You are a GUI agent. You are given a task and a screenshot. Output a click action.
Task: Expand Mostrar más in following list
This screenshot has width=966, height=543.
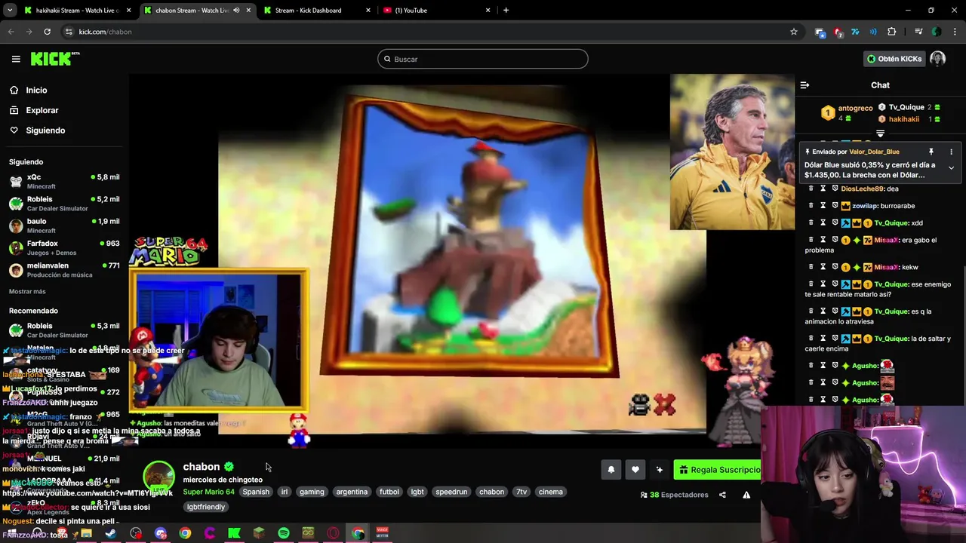click(27, 291)
